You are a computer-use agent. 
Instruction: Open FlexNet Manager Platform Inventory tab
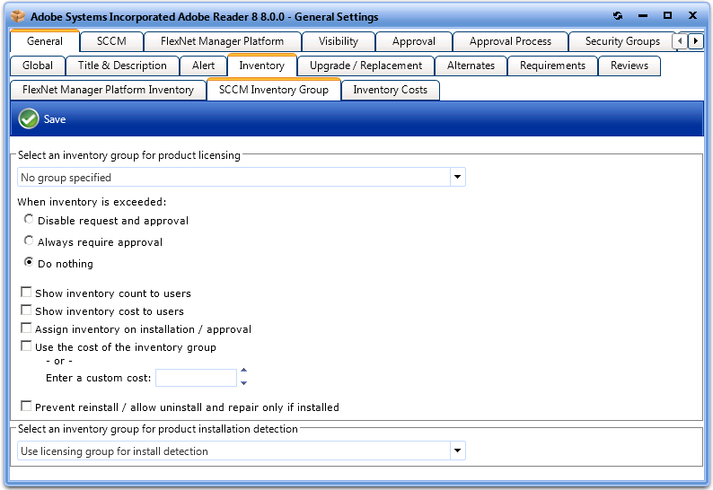pyautogui.click(x=108, y=90)
